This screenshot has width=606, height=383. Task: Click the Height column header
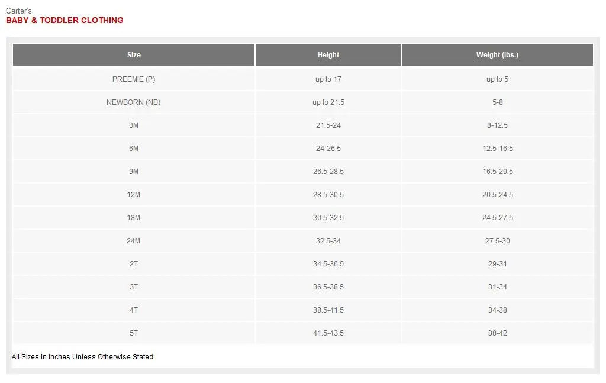click(x=328, y=55)
